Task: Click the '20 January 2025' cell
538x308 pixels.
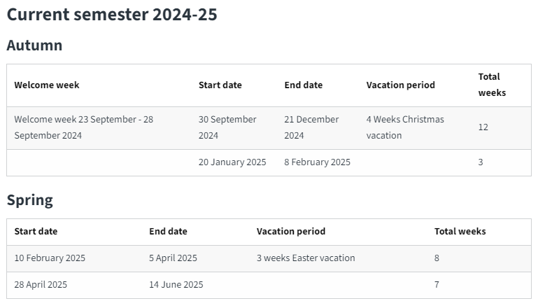Action: [x=232, y=162]
